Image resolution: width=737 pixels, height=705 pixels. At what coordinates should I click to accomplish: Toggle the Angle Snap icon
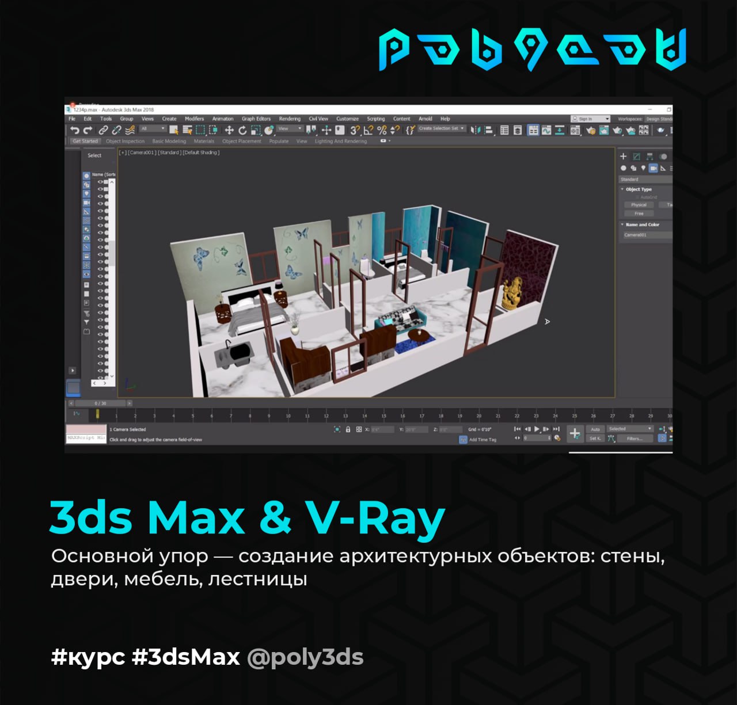coord(368,130)
